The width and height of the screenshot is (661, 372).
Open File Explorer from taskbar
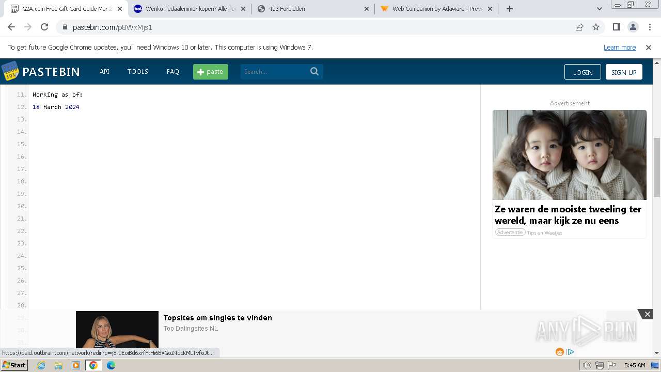point(58,365)
